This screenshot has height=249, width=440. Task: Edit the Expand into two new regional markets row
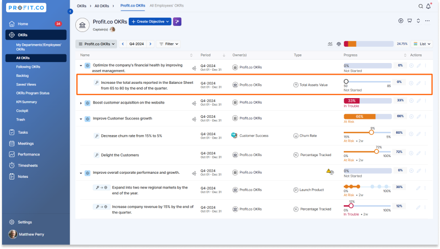(419, 188)
